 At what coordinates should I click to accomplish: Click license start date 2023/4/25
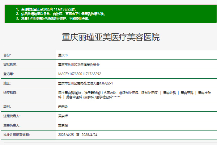click(x=66, y=135)
